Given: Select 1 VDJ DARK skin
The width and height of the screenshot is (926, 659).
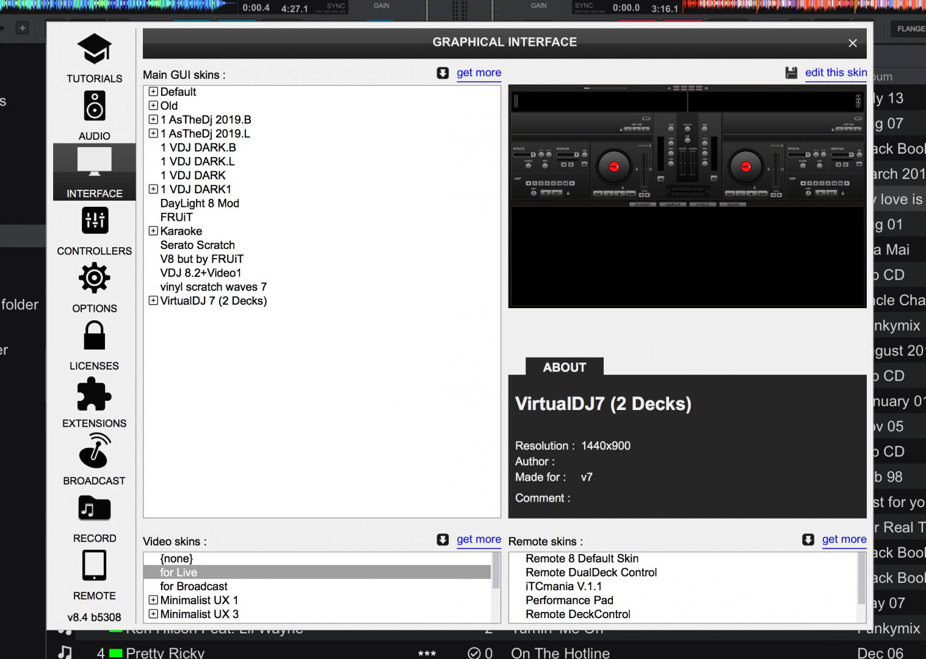Looking at the screenshot, I should pos(193,176).
